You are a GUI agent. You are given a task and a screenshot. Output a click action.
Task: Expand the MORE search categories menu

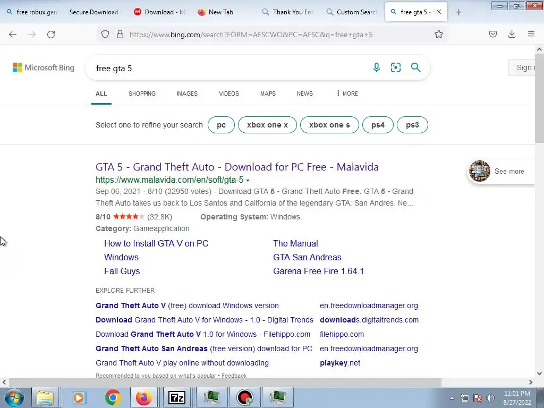(347, 93)
